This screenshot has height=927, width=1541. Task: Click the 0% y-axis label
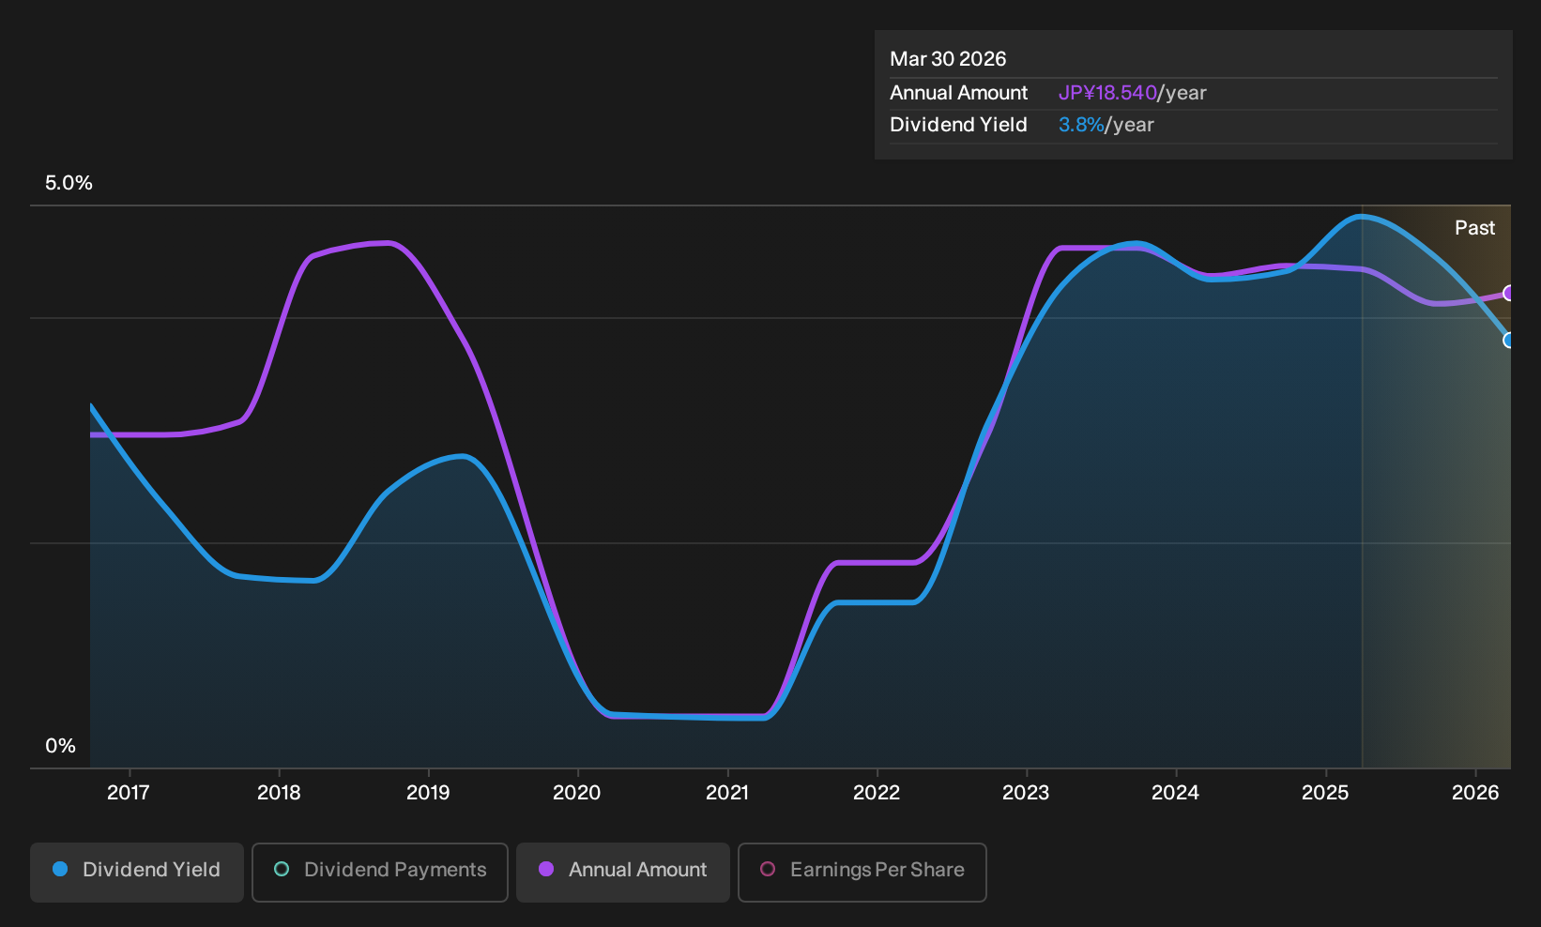click(x=60, y=746)
